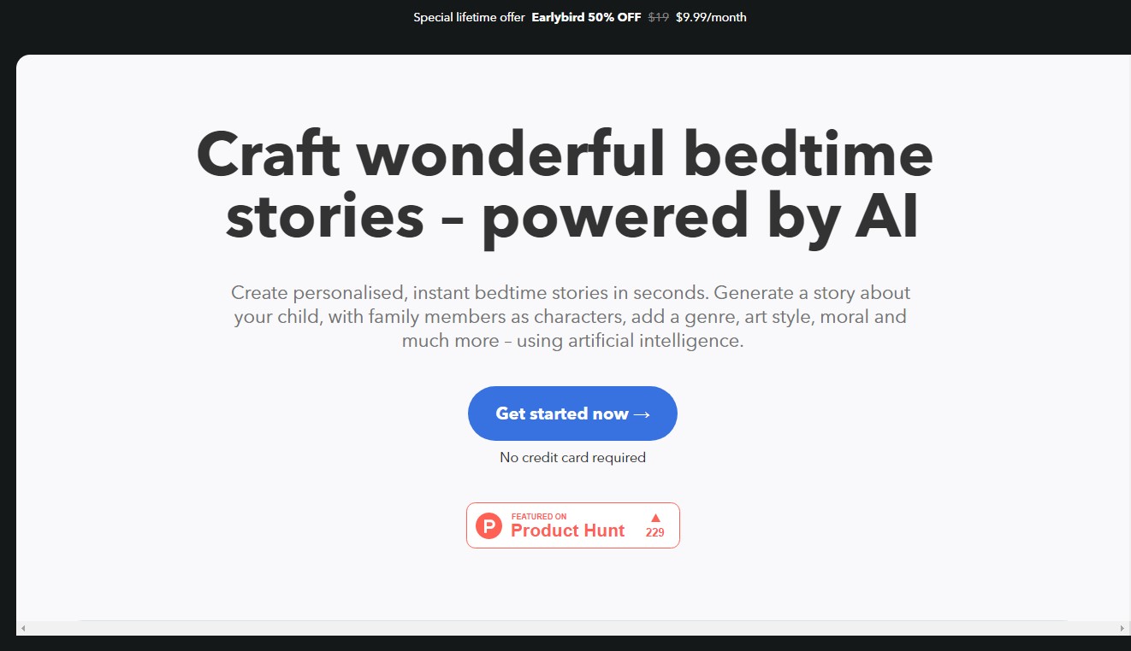Viewport: 1131px width, 651px height.
Task: Click the small FEATURED ON label
Action: [539, 516]
